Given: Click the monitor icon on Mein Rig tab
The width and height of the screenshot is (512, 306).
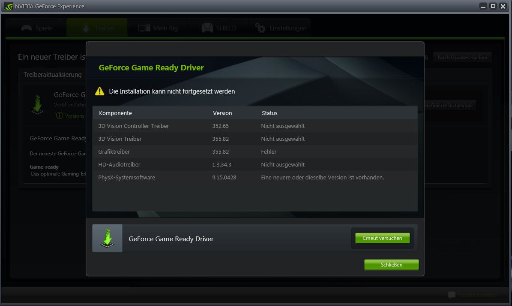Looking at the screenshot, I should point(144,28).
